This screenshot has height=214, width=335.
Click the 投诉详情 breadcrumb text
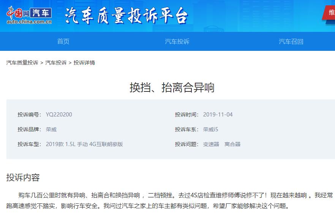tap(84, 63)
